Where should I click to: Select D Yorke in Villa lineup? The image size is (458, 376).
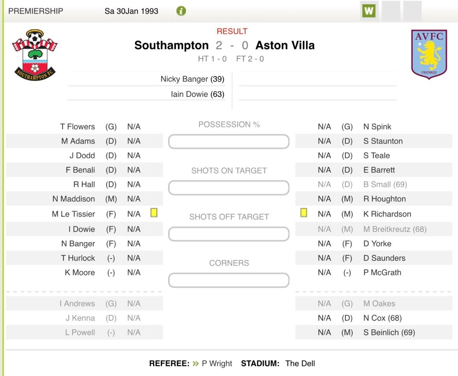tap(377, 244)
